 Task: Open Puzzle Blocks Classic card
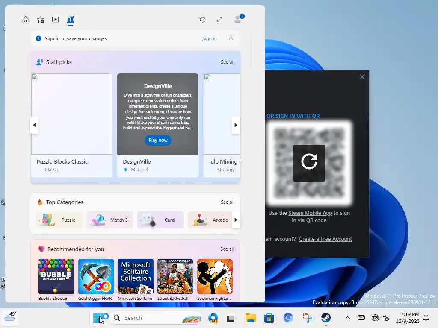(72, 125)
